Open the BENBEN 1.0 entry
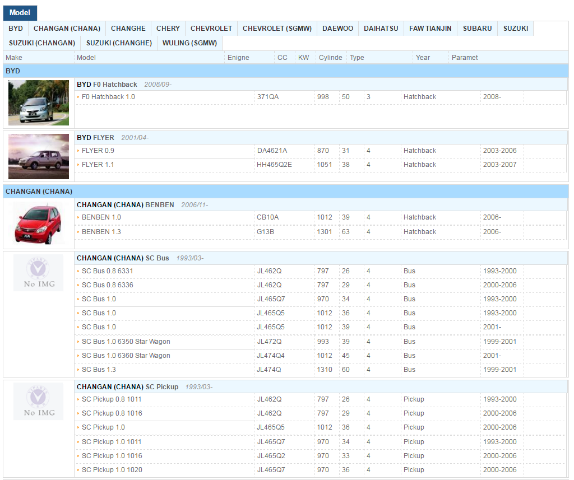Image resolution: width=574 pixels, height=480 pixels. pos(101,217)
